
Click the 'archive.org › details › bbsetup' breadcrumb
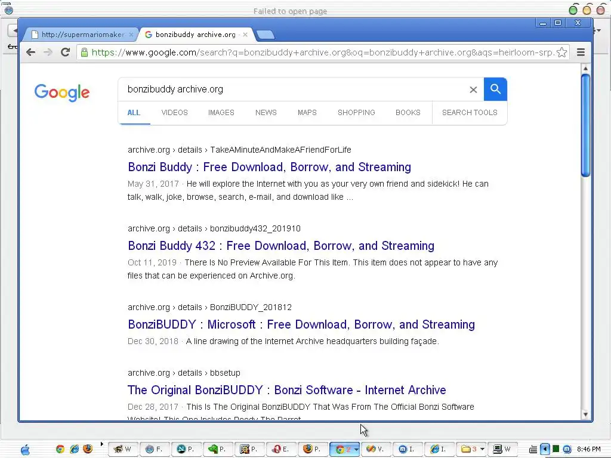click(184, 373)
